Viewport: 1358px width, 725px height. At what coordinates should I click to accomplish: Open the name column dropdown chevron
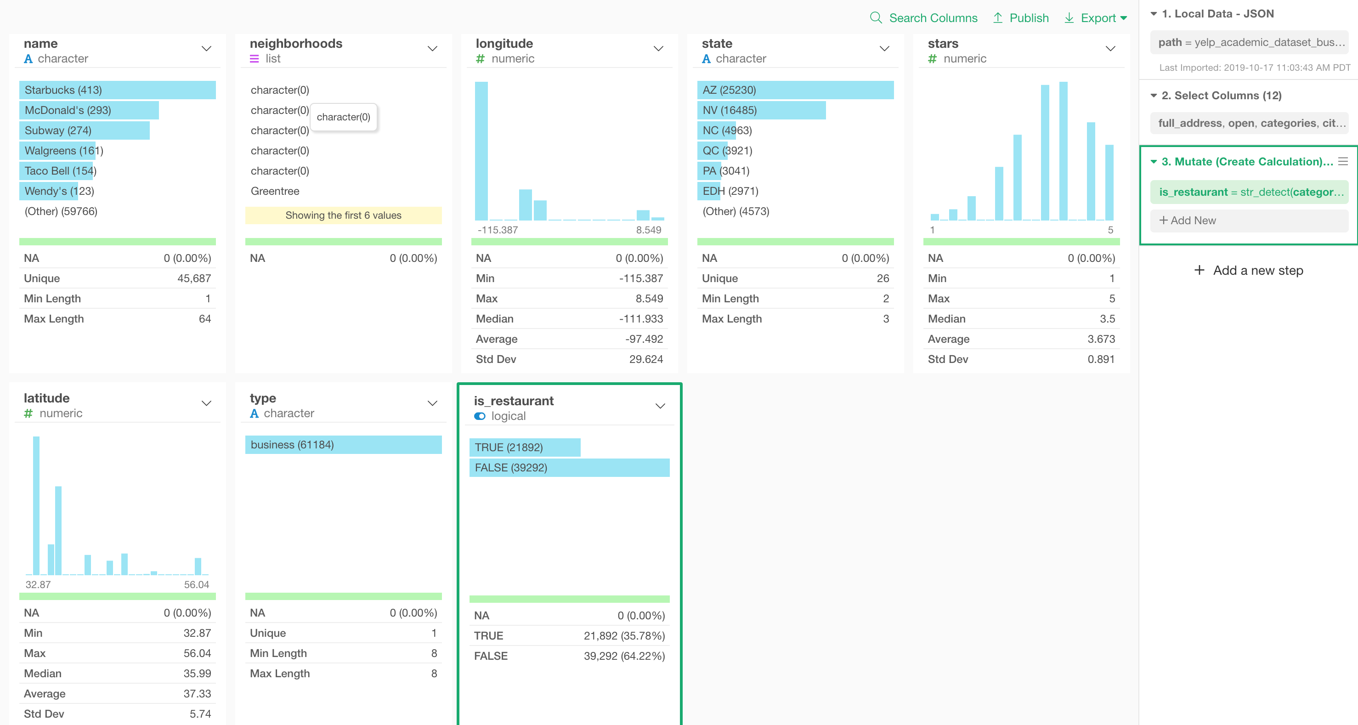pos(206,49)
